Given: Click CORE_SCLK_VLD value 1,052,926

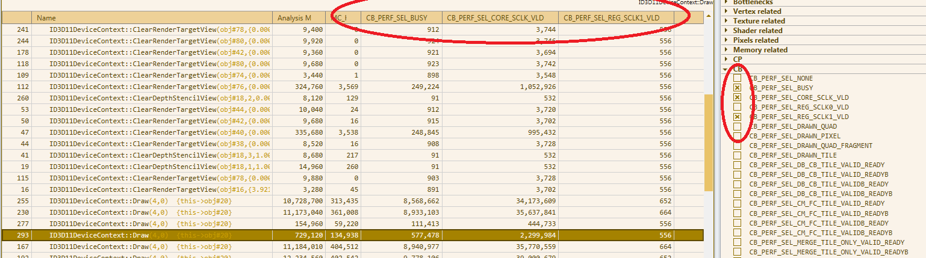Looking at the screenshot, I should coord(538,87).
